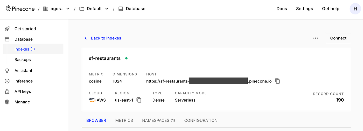
Task: Click the Assistant lightbulb icon
Action: [x=7, y=71]
